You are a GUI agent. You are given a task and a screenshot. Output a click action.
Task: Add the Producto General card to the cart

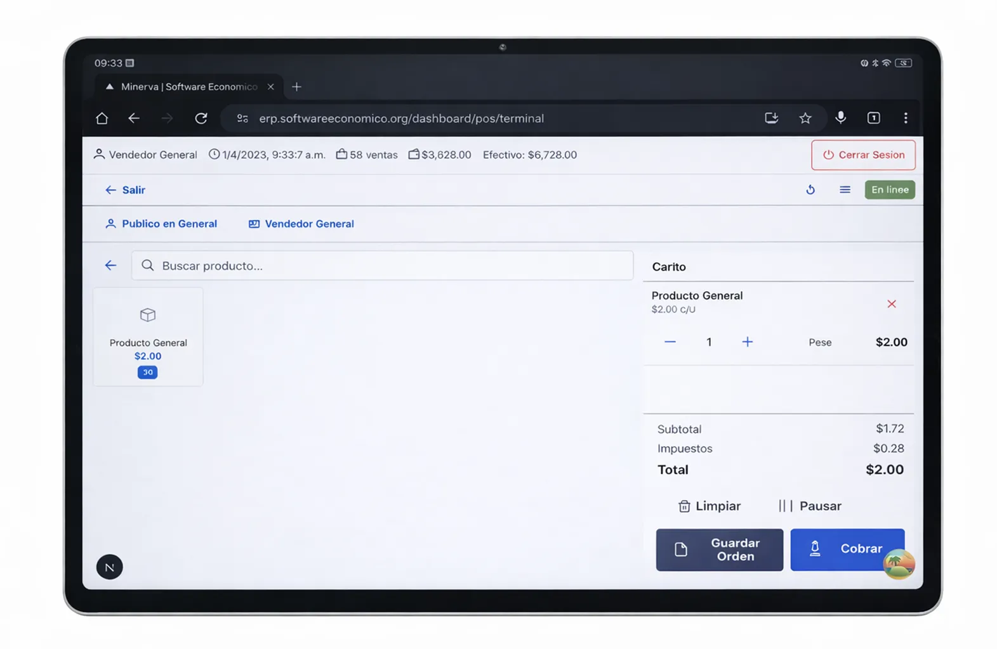point(148,337)
